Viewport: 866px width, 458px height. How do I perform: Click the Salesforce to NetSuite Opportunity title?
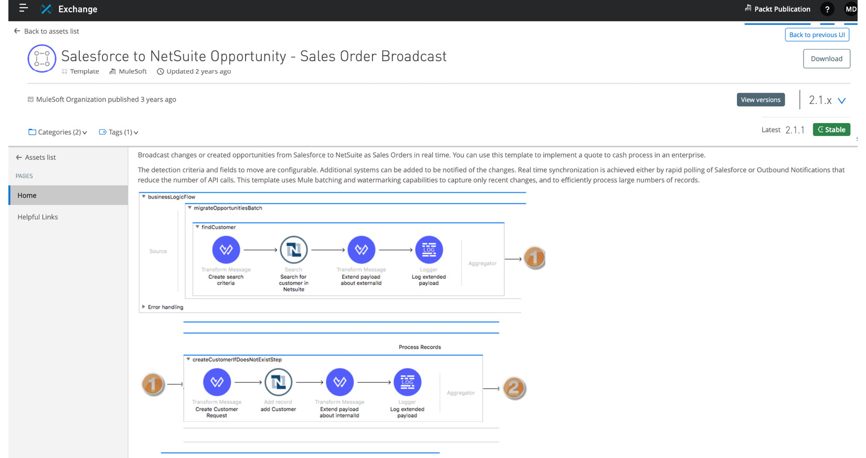click(254, 56)
